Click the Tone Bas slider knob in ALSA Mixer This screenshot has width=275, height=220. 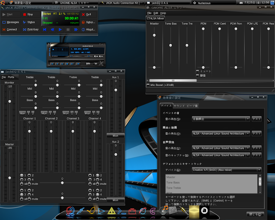coord(170,45)
